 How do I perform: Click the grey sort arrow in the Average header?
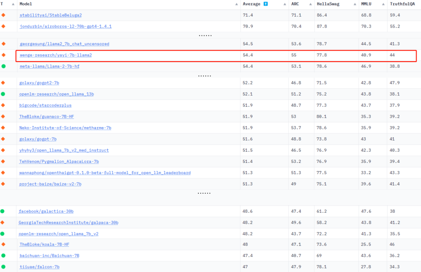[285, 4]
